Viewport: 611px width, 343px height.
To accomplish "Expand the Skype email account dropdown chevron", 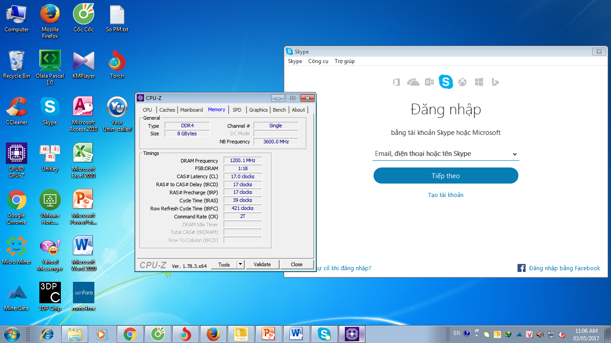I will 514,154.
